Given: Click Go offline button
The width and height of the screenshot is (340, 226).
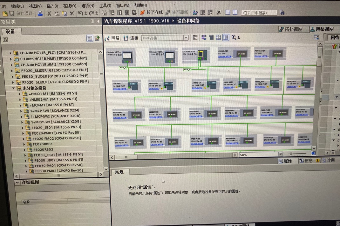Looking at the screenshot, I should (x=177, y=12).
